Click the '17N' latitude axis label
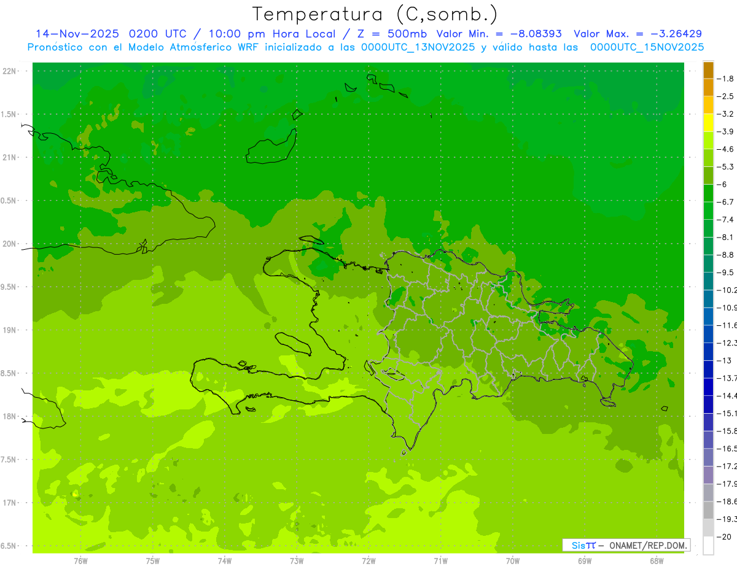Viewport: 737px width, 569px height. [10, 503]
